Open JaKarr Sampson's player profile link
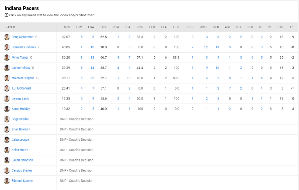This screenshot has height=190, width=299. (22, 160)
